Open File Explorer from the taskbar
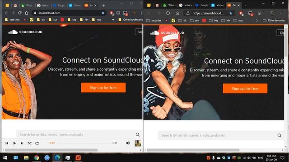 26,158
